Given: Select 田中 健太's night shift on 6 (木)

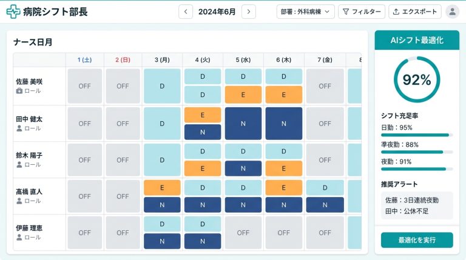Looking at the screenshot, I should (283, 124).
